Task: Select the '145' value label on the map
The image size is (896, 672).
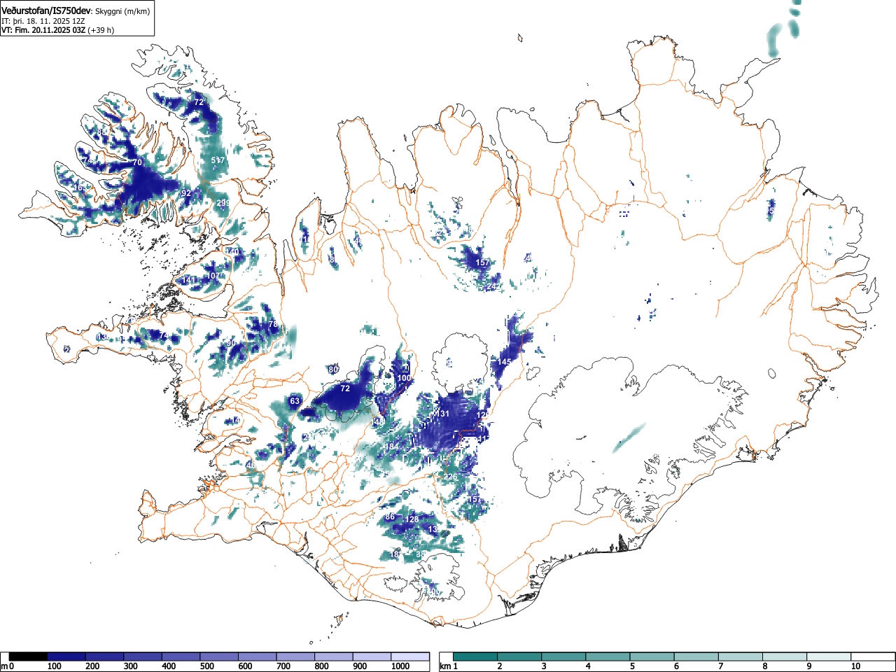Action: 505,362
